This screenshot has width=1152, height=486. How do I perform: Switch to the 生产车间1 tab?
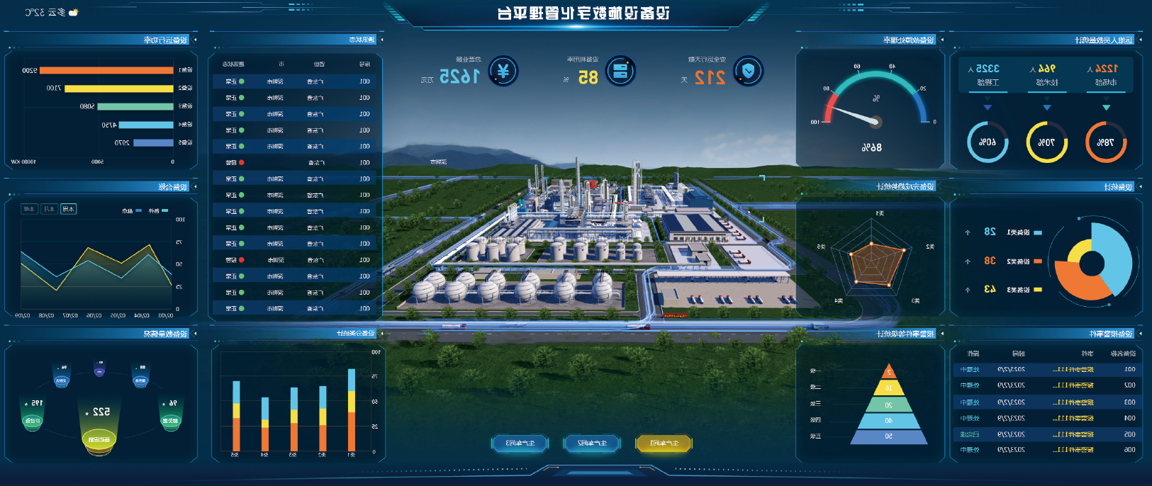click(x=664, y=443)
